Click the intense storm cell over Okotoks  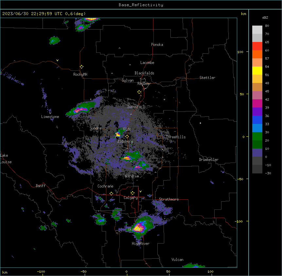point(140,227)
